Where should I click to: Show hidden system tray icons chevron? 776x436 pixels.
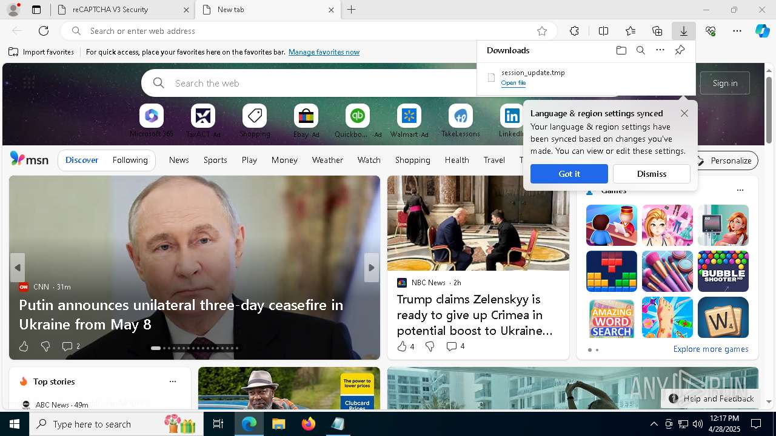tap(654, 424)
